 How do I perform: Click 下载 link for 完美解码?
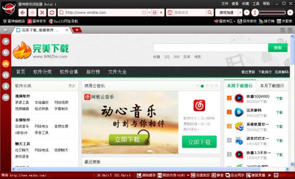[279, 112]
